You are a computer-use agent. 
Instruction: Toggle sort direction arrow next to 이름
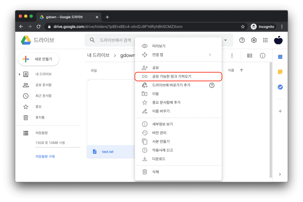click(x=241, y=70)
